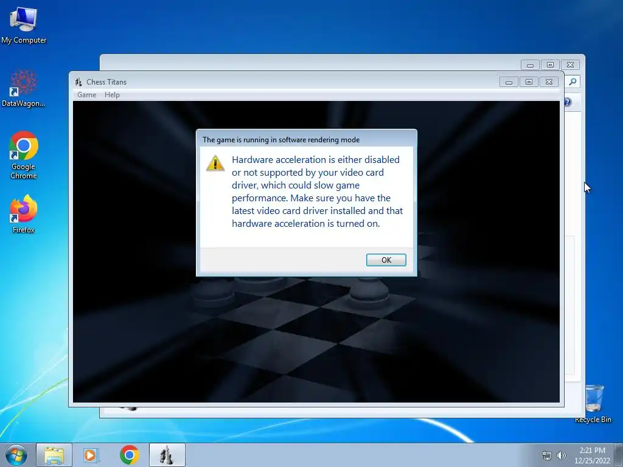This screenshot has width=623, height=467.
Task: Click the Chess Titans taskbar button
Action: (167, 455)
